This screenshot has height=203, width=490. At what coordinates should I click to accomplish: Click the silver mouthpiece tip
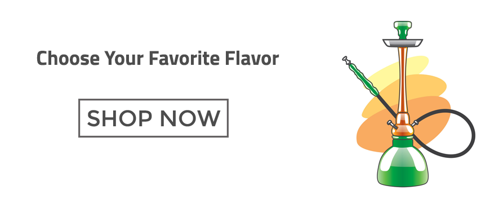(x=346, y=60)
